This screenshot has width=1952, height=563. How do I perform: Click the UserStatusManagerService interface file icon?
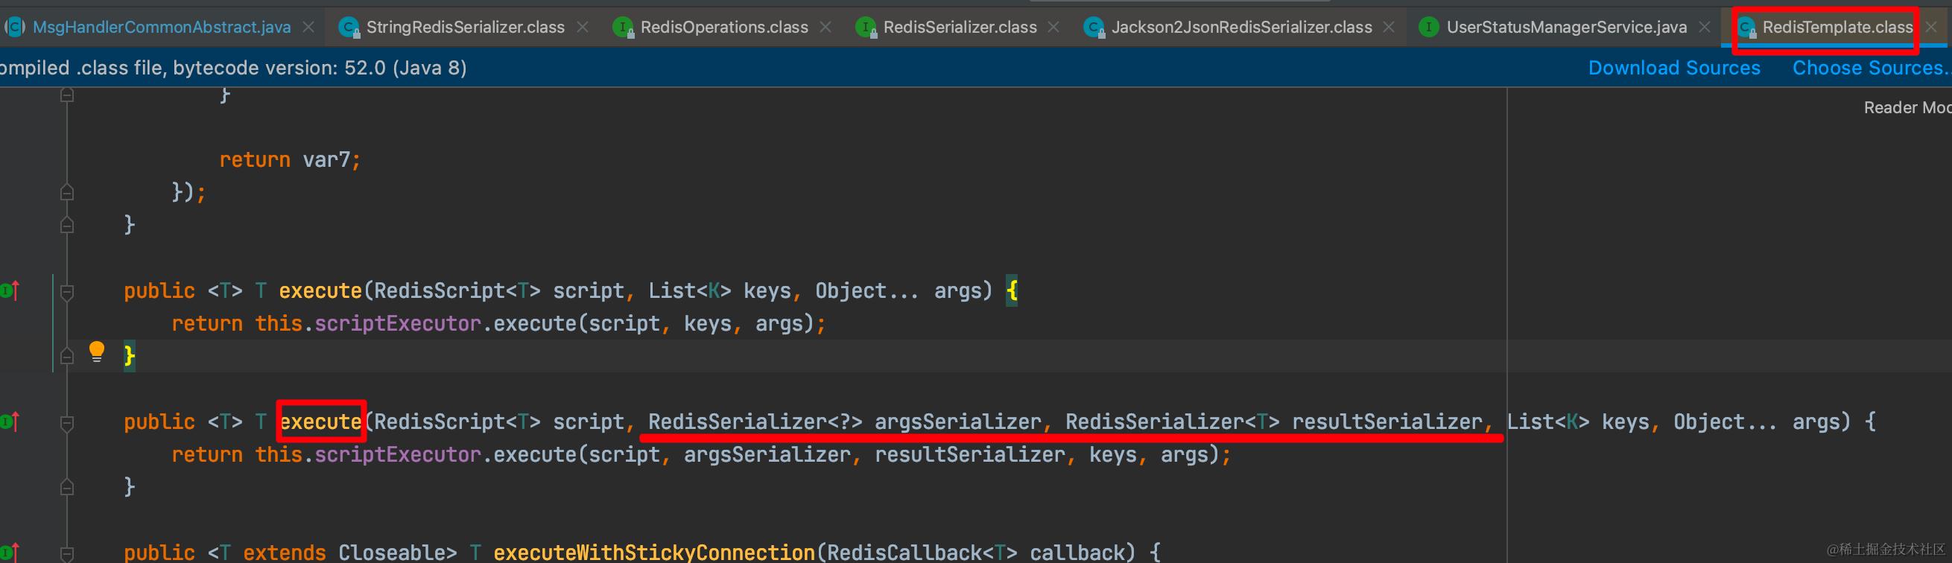(x=1428, y=28)
